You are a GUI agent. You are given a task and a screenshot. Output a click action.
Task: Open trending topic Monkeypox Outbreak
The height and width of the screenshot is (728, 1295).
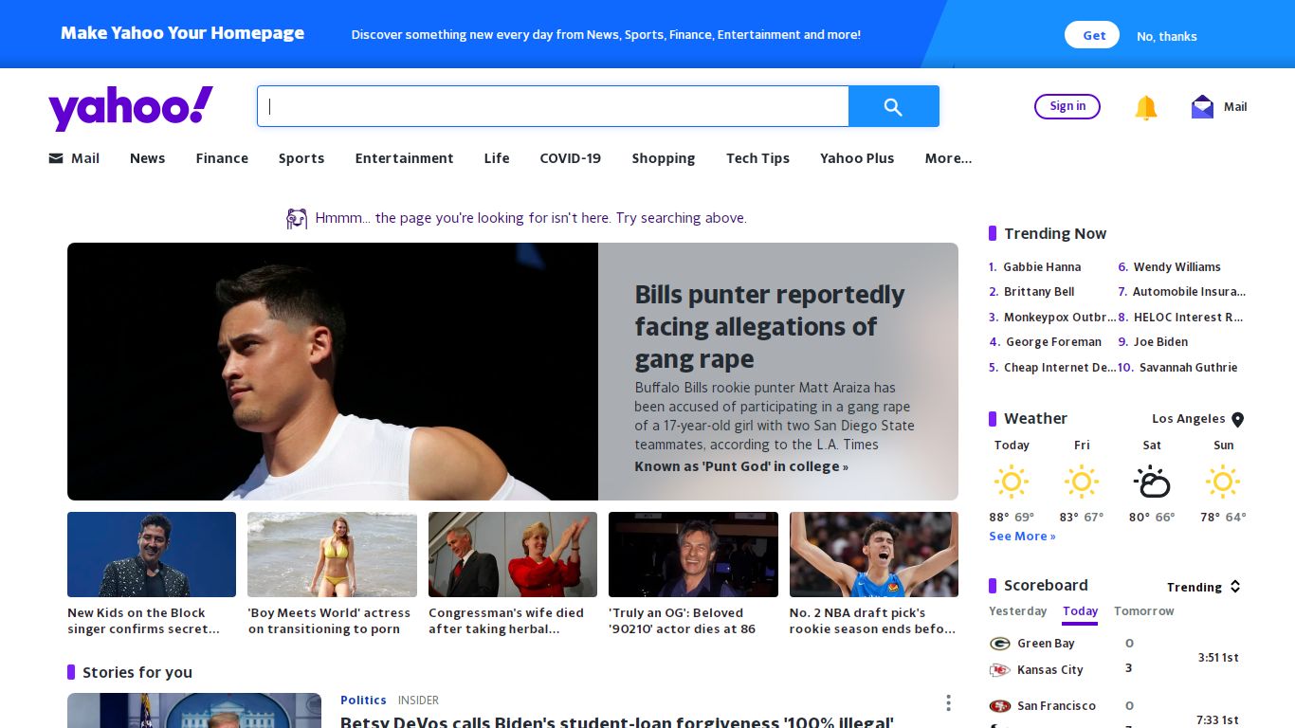pyautogui.click(x=1060, y=318)
